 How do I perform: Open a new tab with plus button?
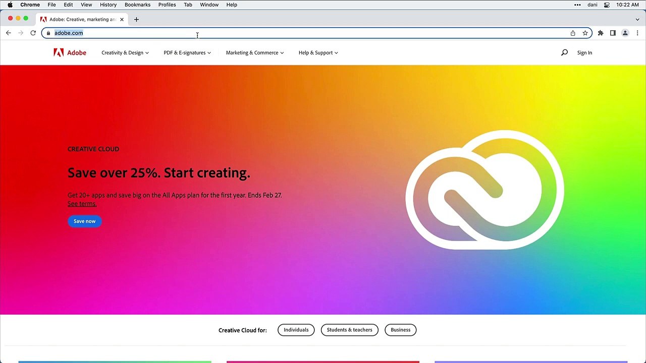click(136, 19)
